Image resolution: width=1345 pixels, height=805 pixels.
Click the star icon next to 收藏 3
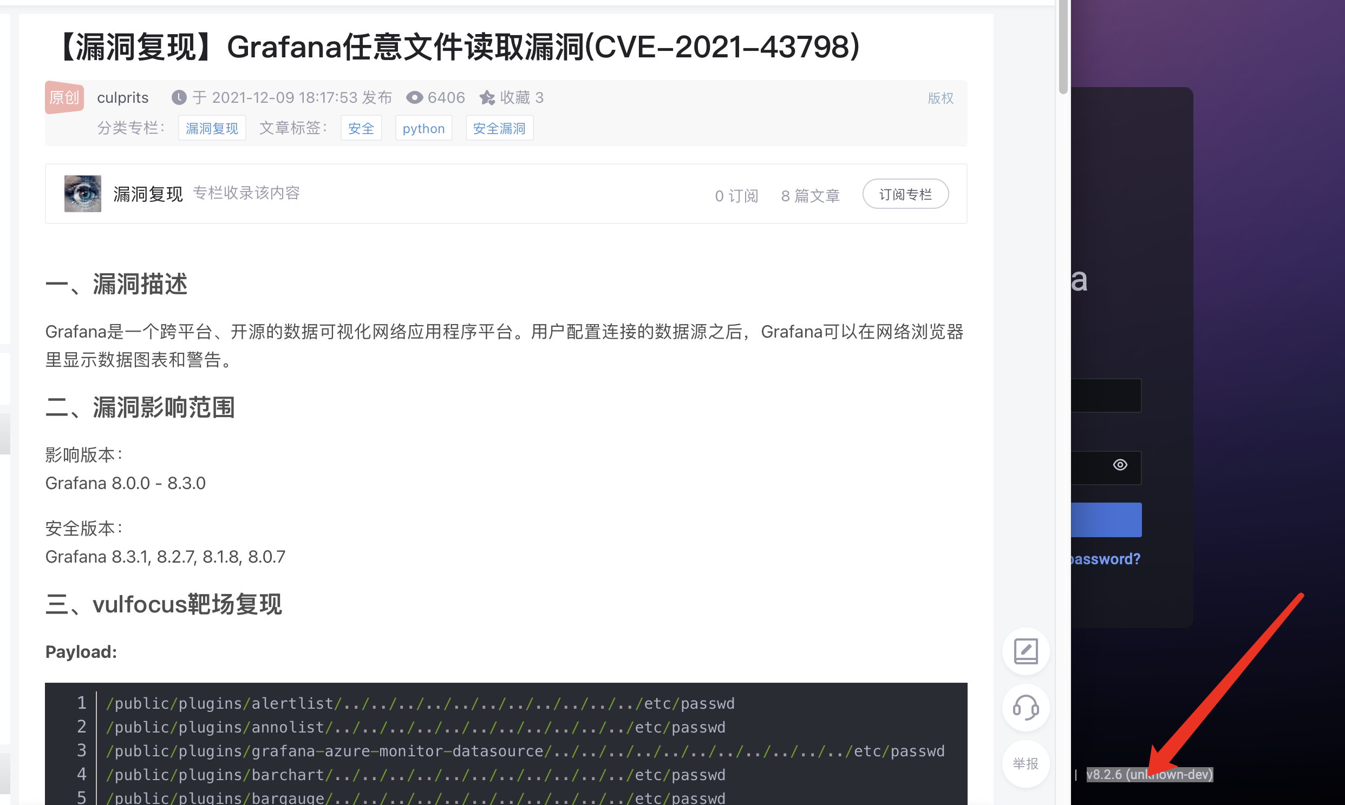pos(487,97)
